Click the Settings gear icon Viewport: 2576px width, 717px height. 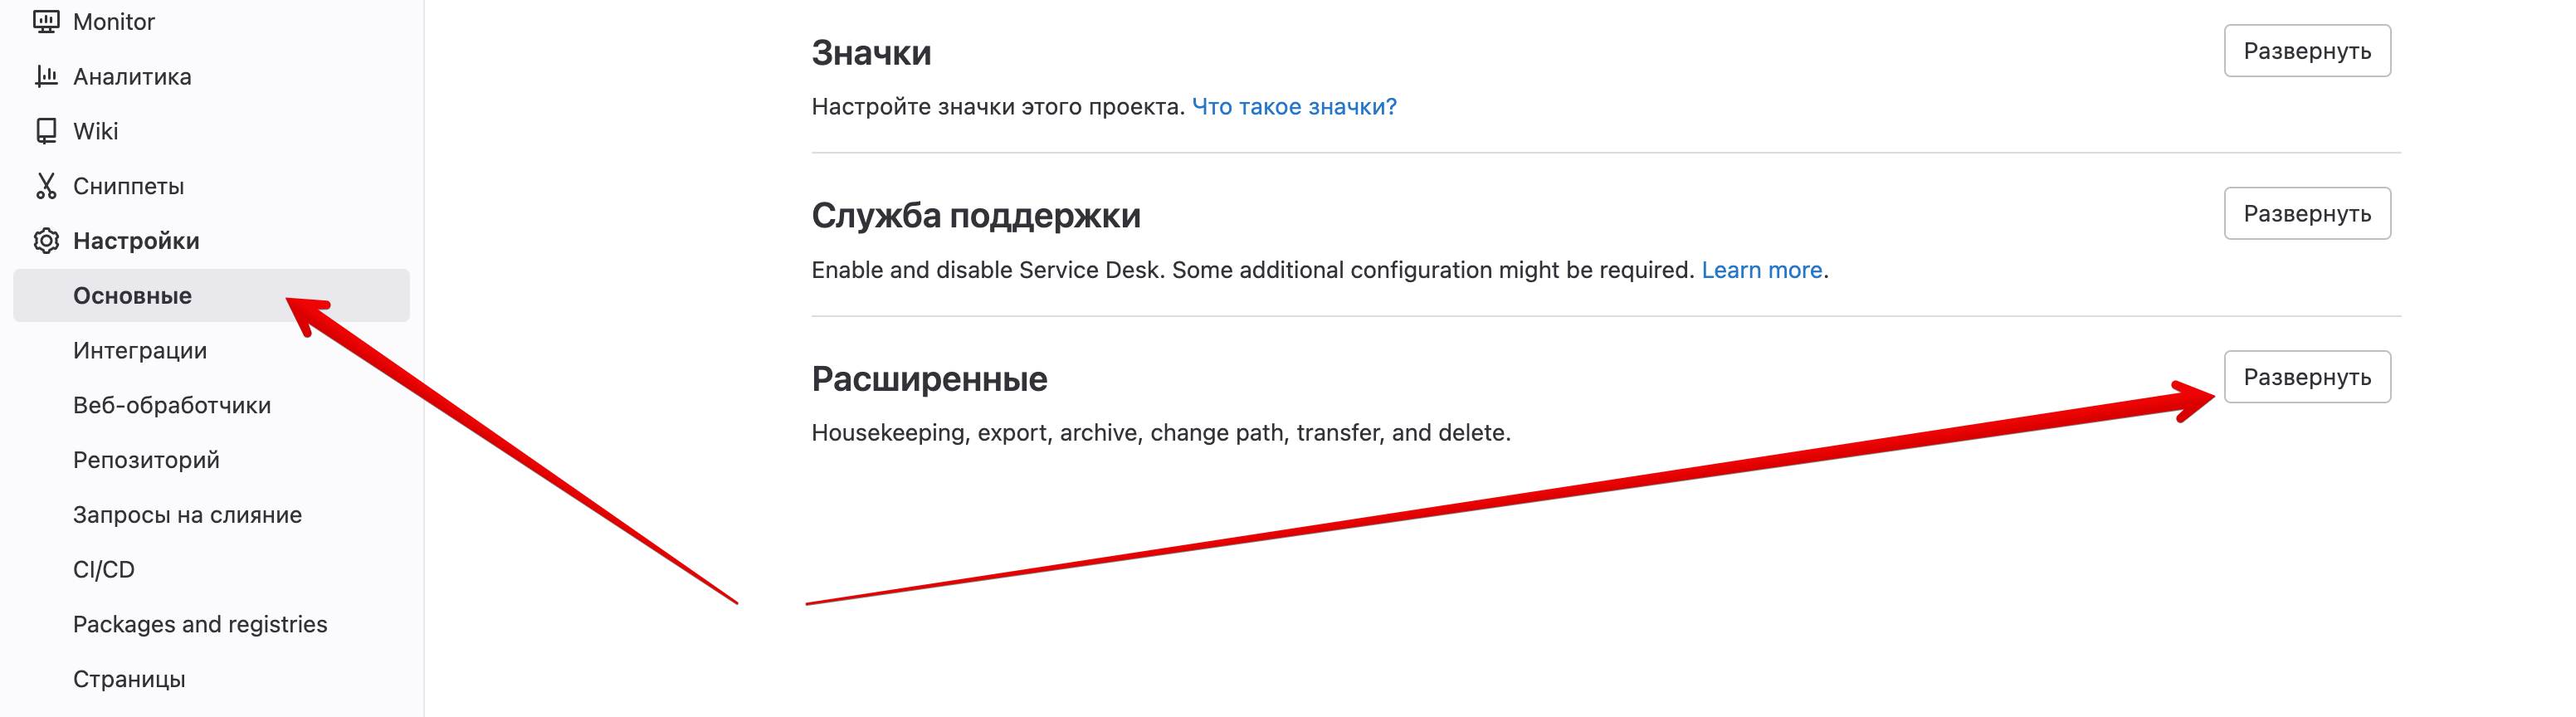click(46, 241)
